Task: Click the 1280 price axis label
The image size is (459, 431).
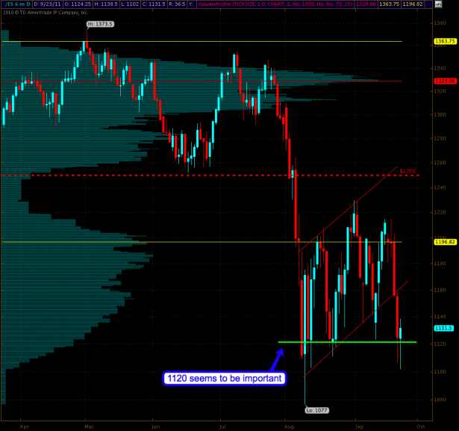Action: point(440,138)
